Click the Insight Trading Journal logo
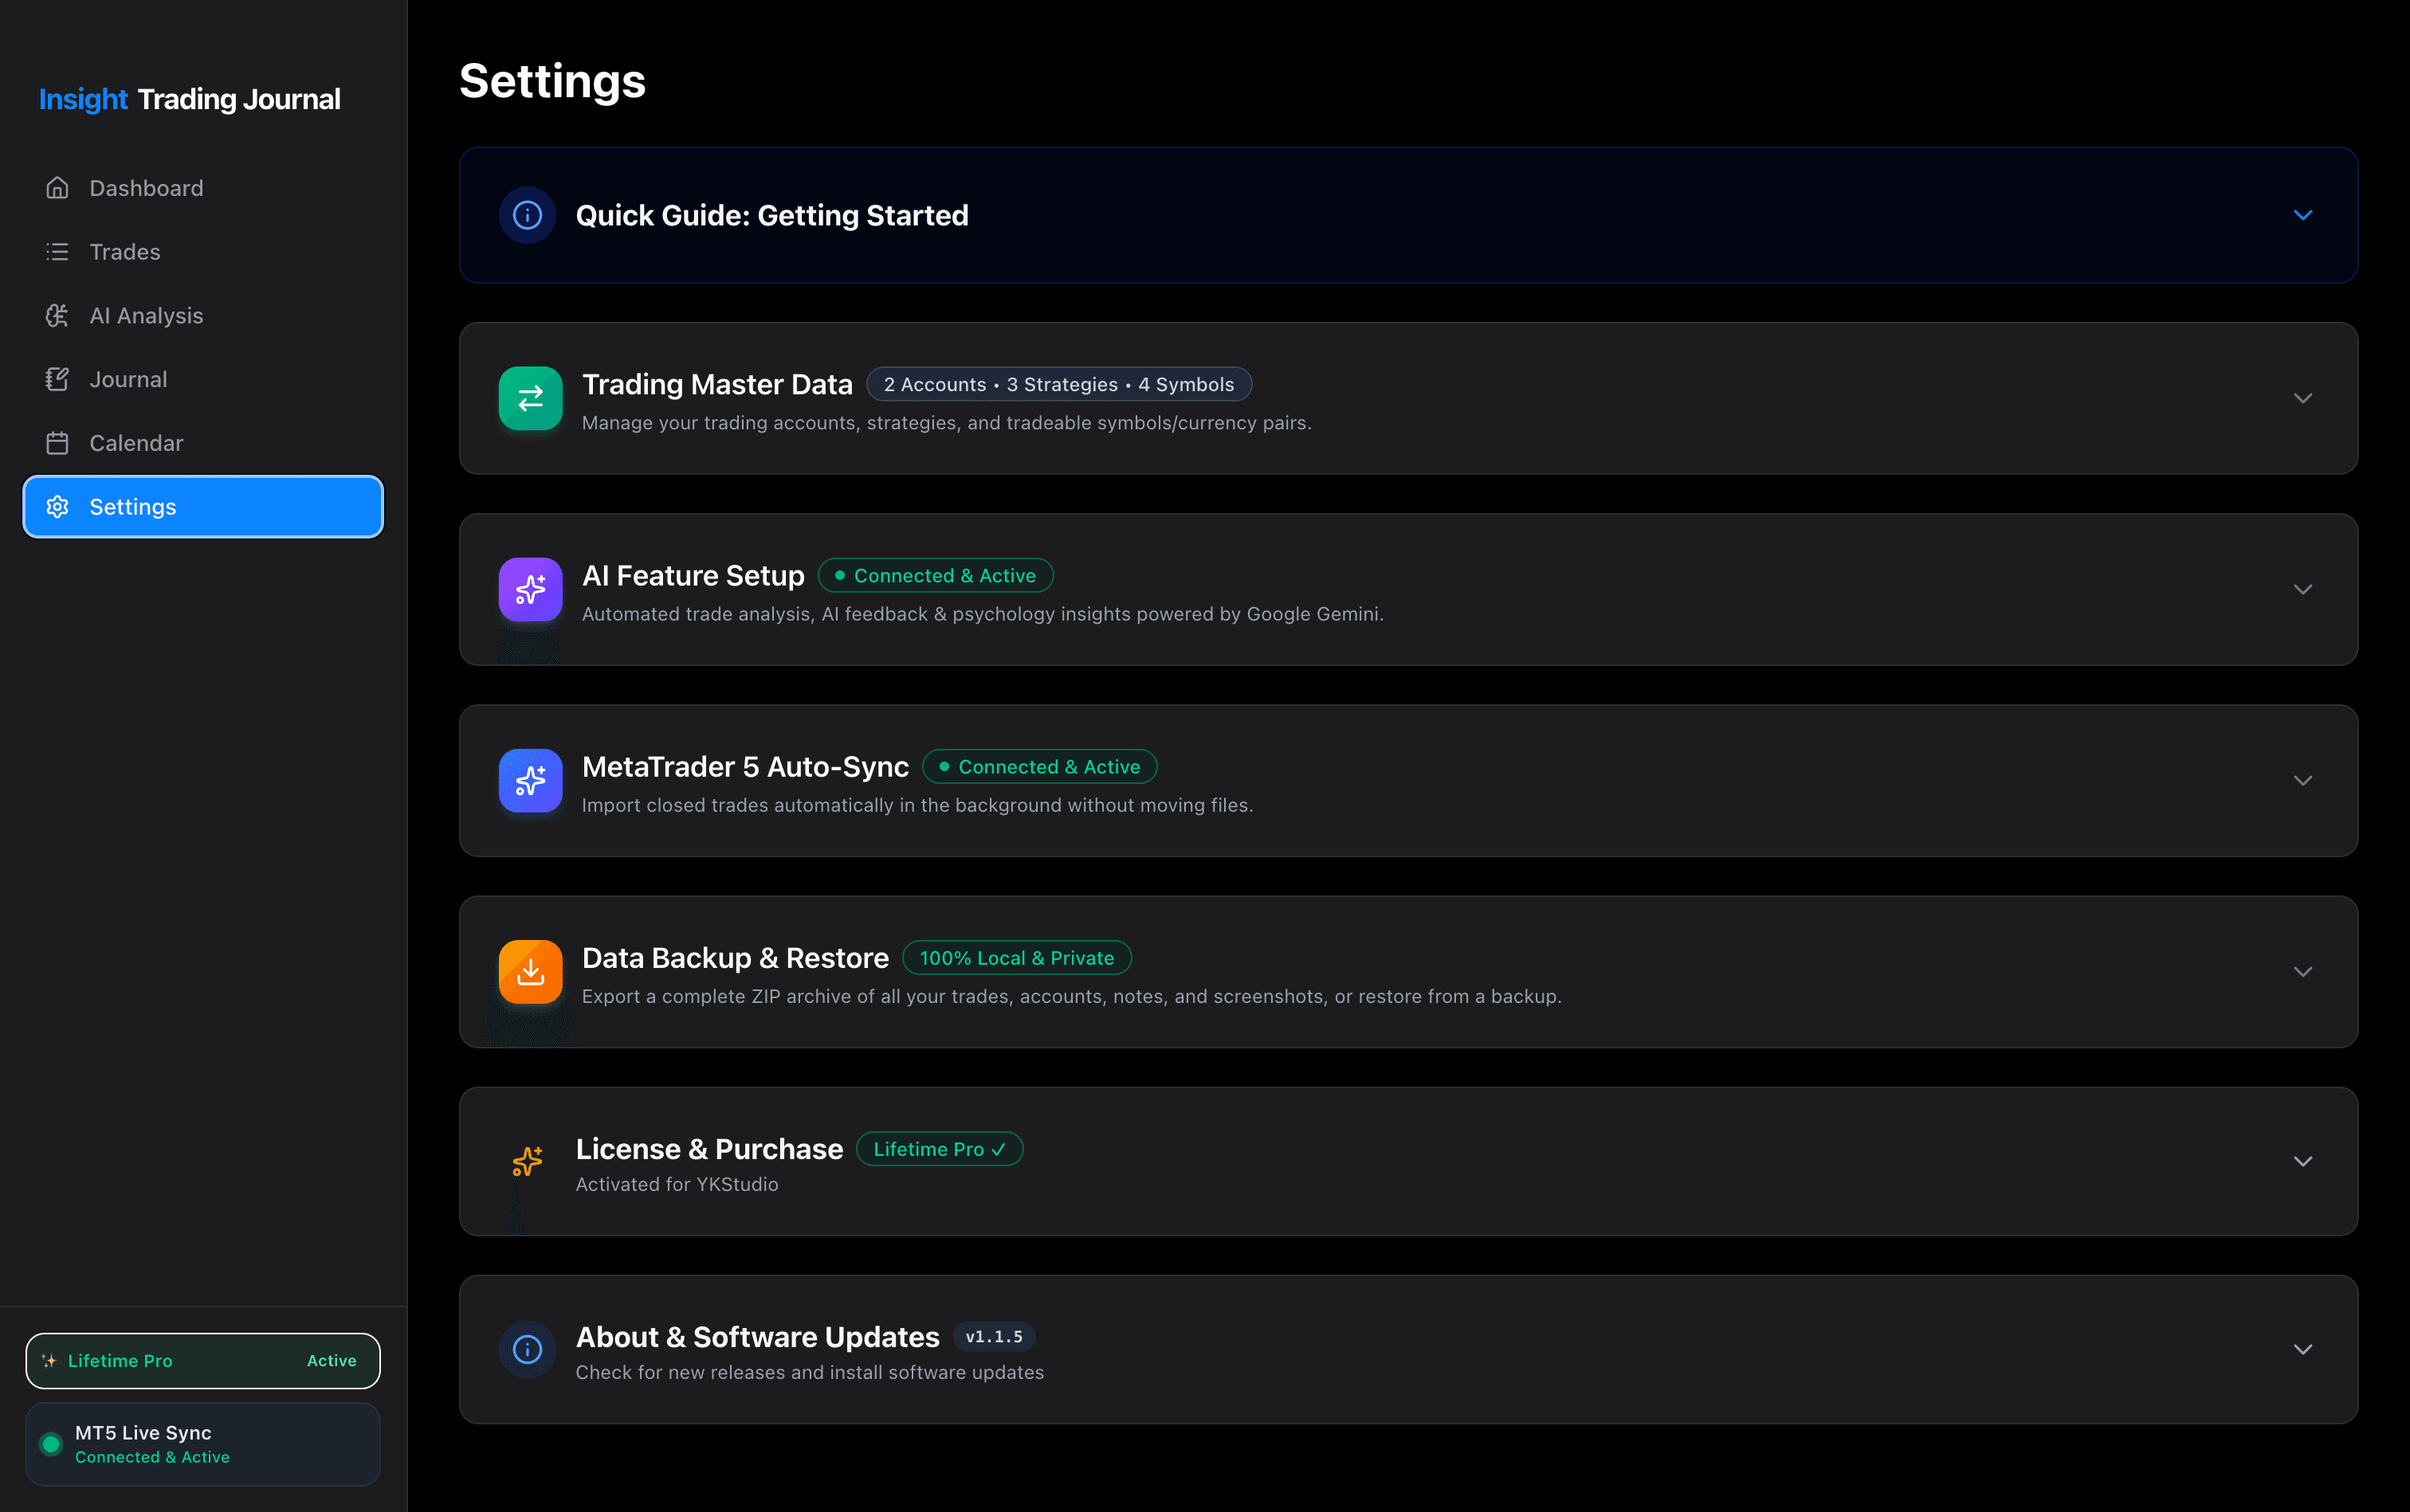This screenshot has width=2410, height=1512. 190,99
